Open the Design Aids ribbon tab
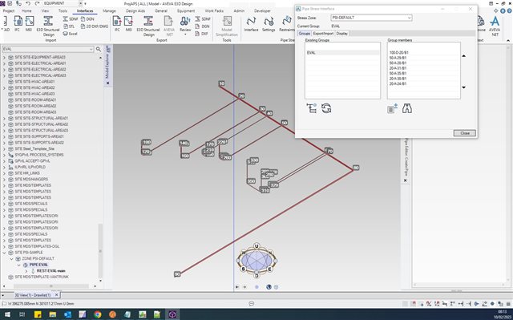Viewport: 513px width, 320px height. pos(135,10)
